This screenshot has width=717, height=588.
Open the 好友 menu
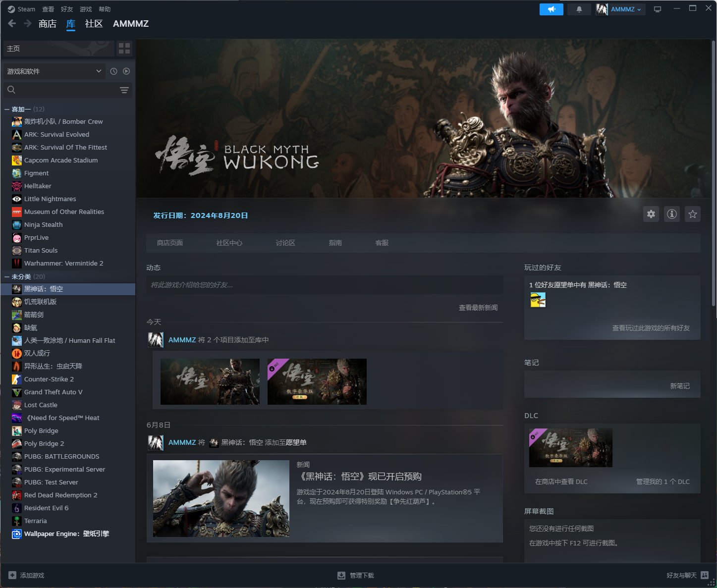point(67,9)
